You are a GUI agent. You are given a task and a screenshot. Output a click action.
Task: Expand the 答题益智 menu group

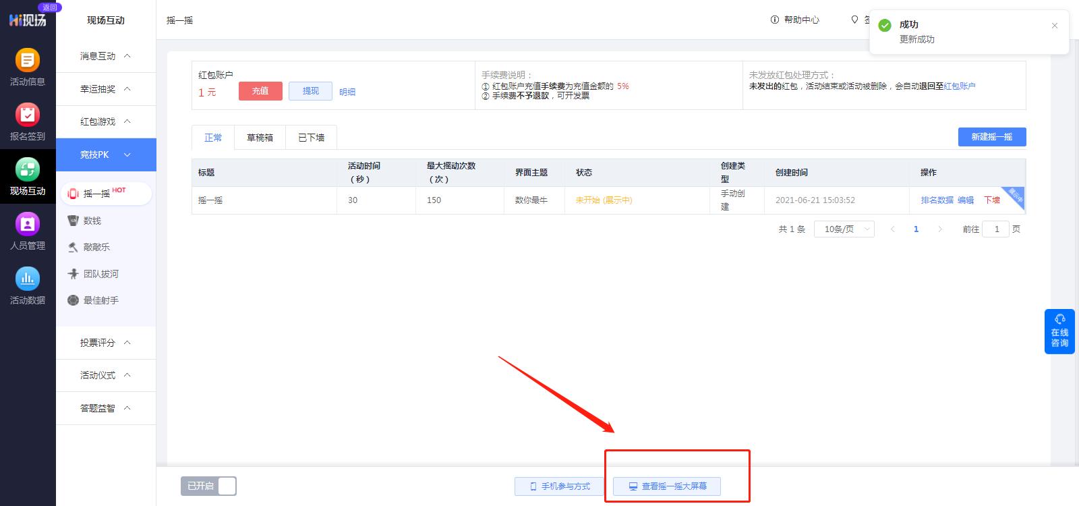tap(106, 408)
